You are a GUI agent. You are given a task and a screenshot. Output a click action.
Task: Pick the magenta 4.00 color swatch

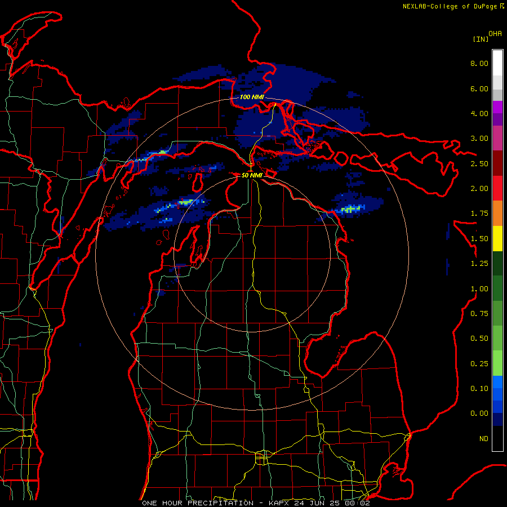coord(497,107)
